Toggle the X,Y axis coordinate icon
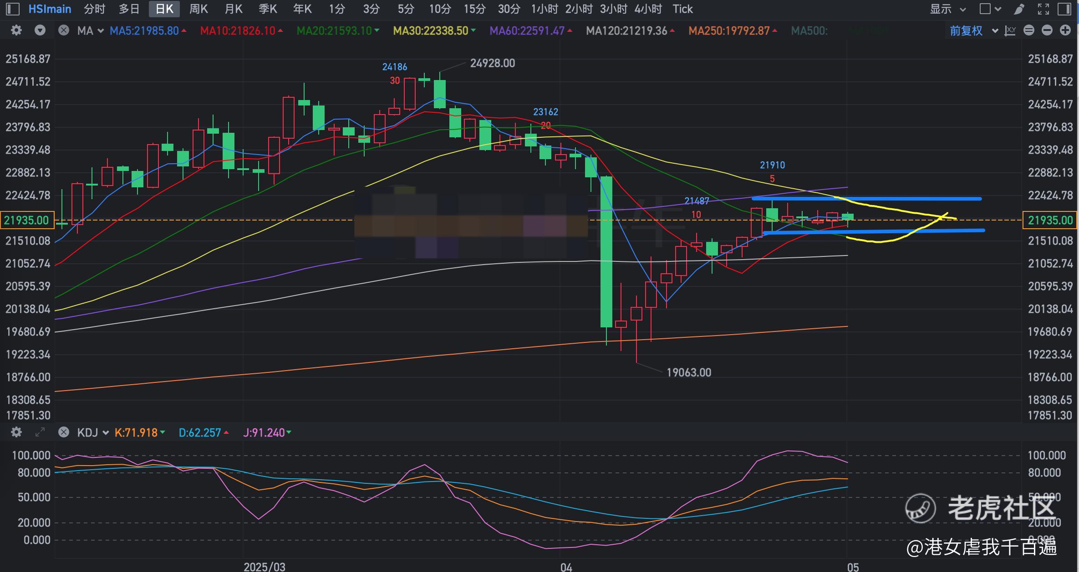 [x=1010, y=30]
